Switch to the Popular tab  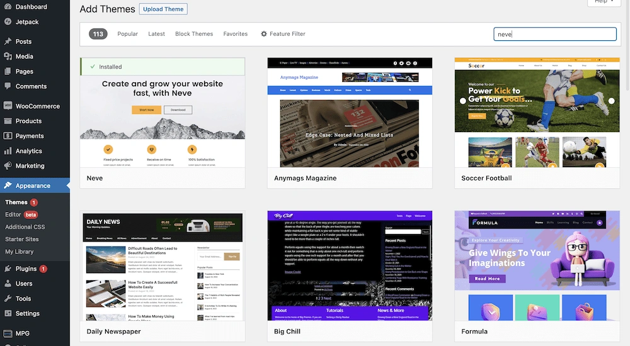click(x=127, y=34)
